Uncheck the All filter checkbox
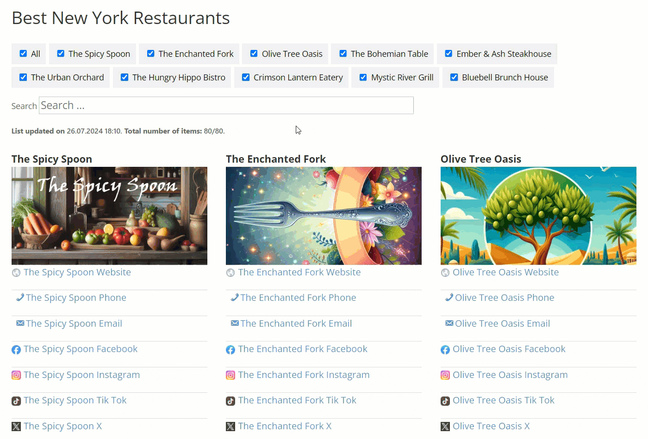648x439 pixels. 23,54
